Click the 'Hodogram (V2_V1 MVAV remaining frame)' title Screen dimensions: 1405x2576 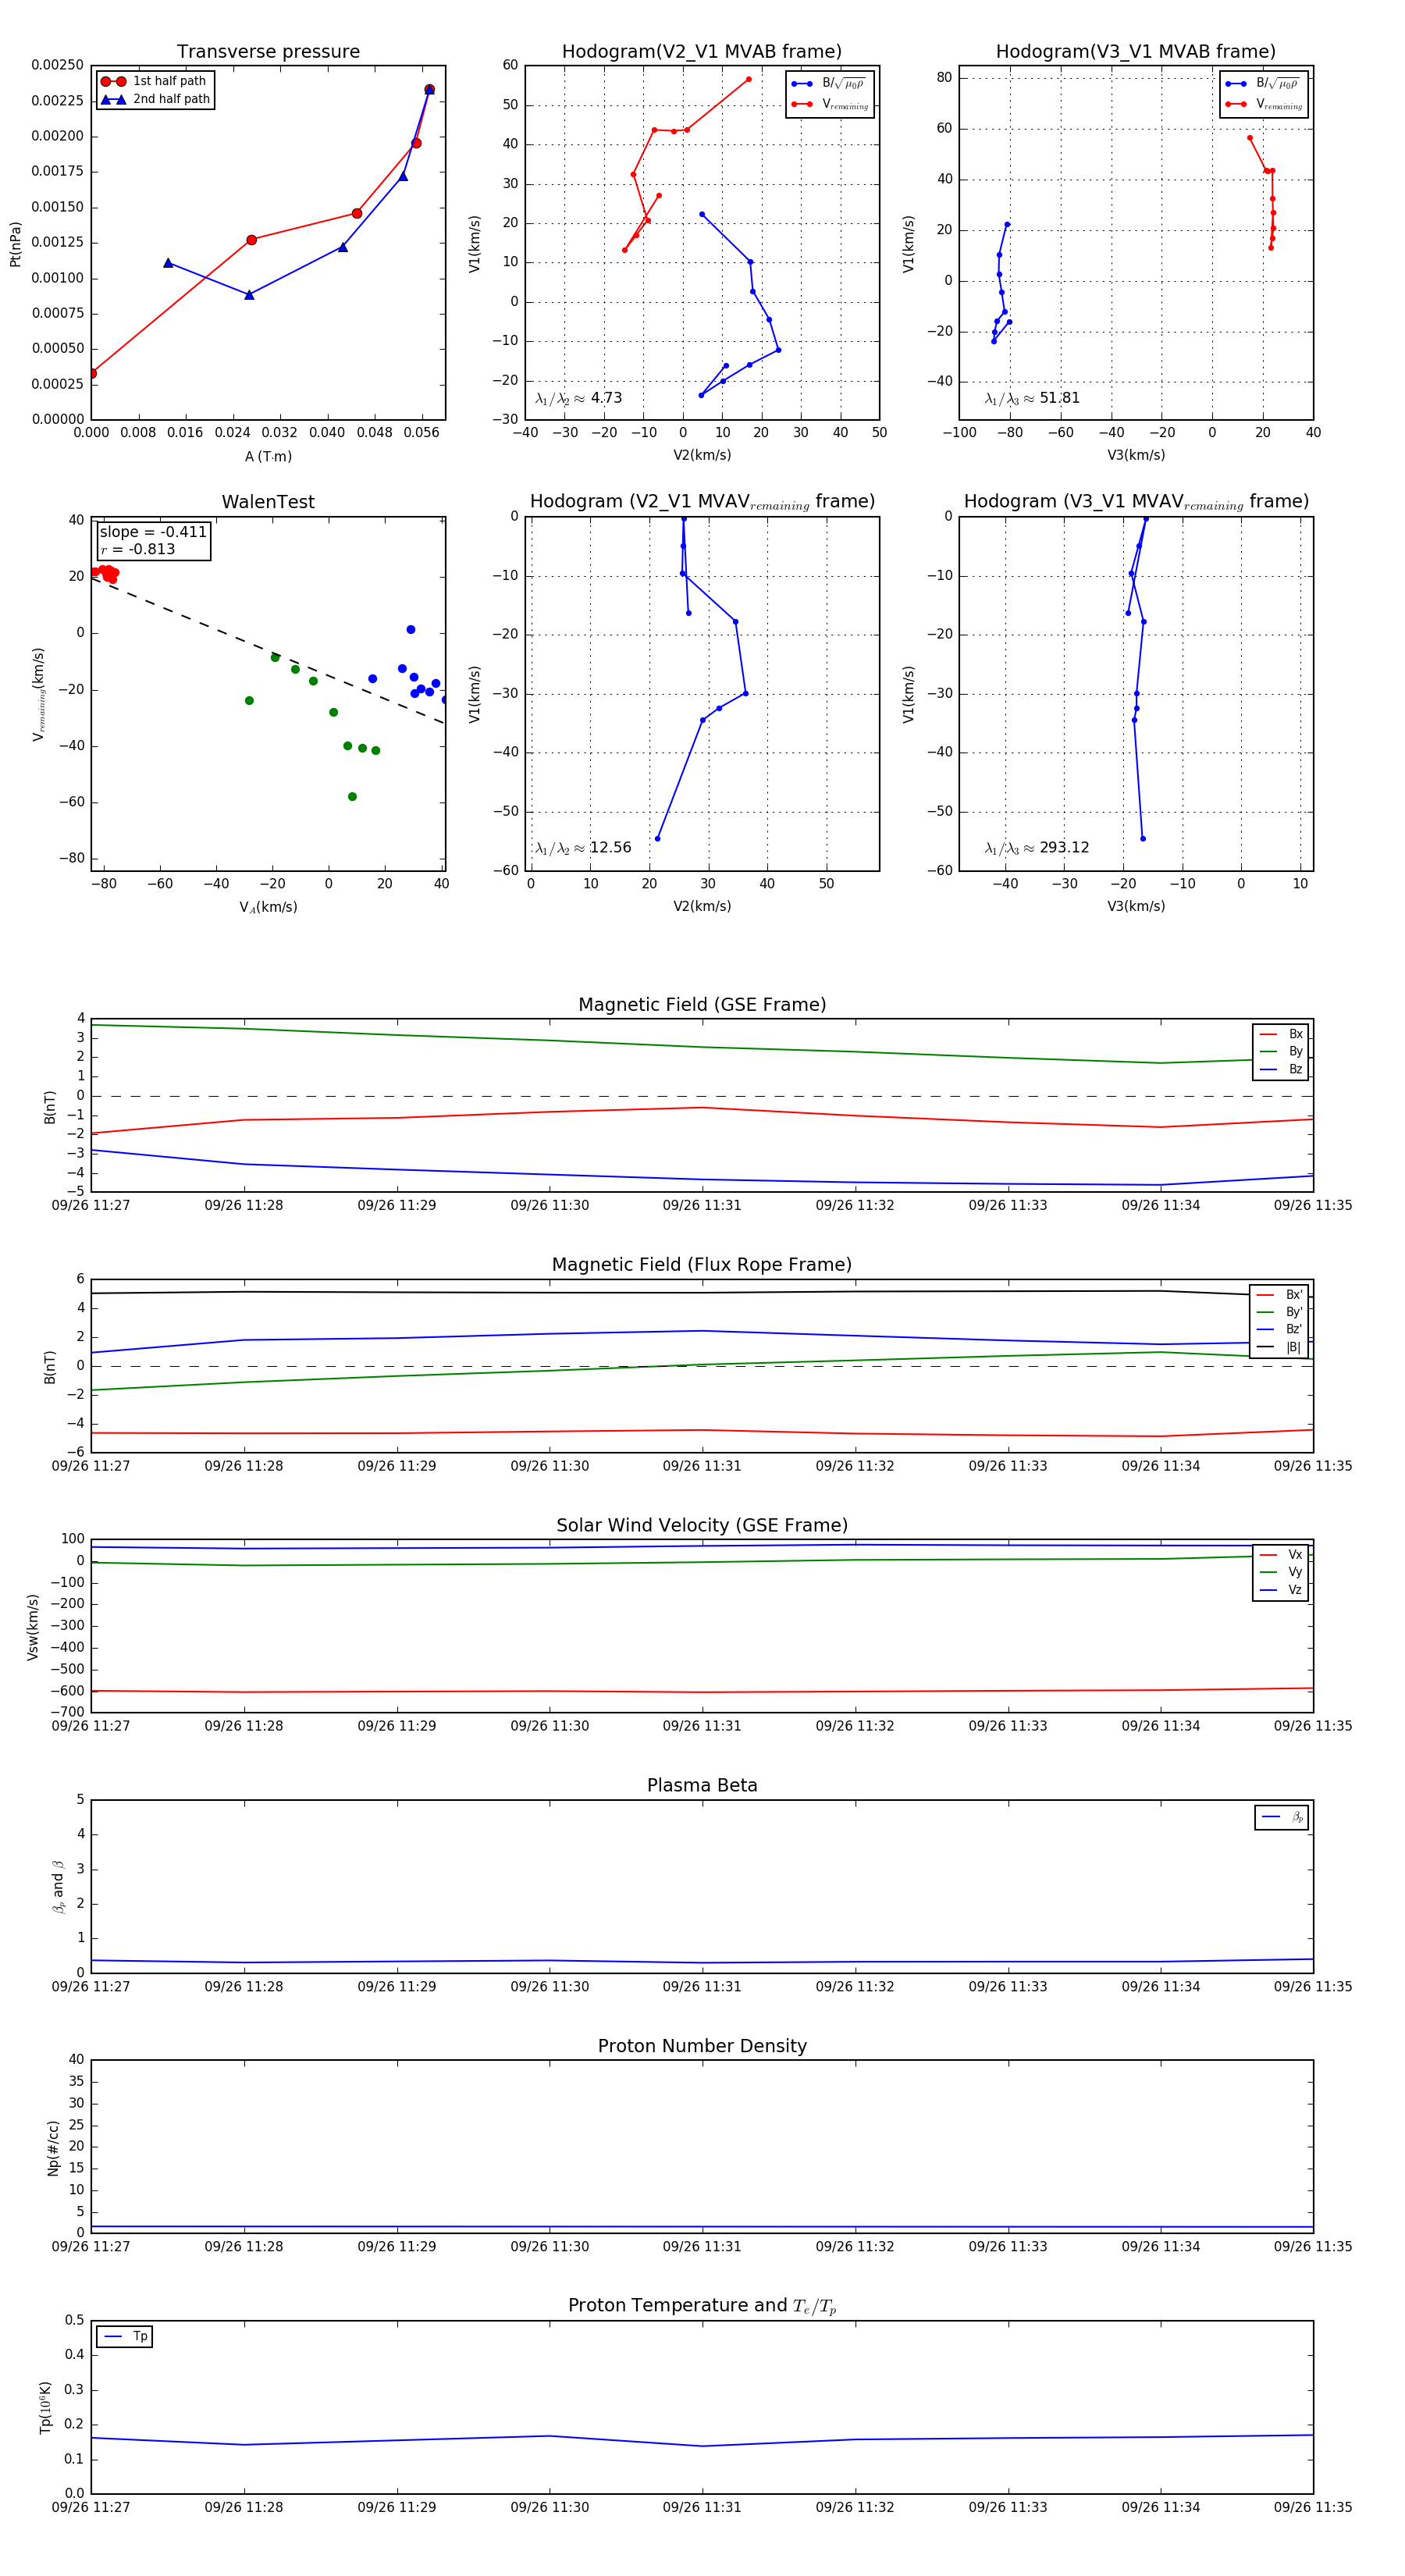tap(702, 502)
